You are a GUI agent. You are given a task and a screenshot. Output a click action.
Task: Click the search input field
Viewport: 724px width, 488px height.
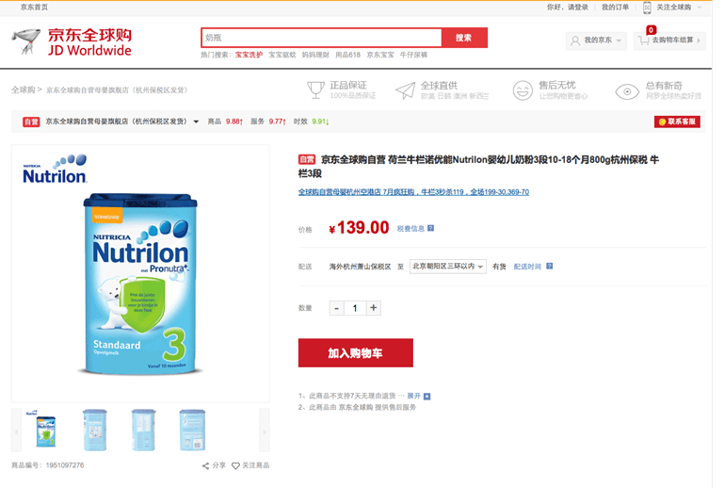[321, 38]
